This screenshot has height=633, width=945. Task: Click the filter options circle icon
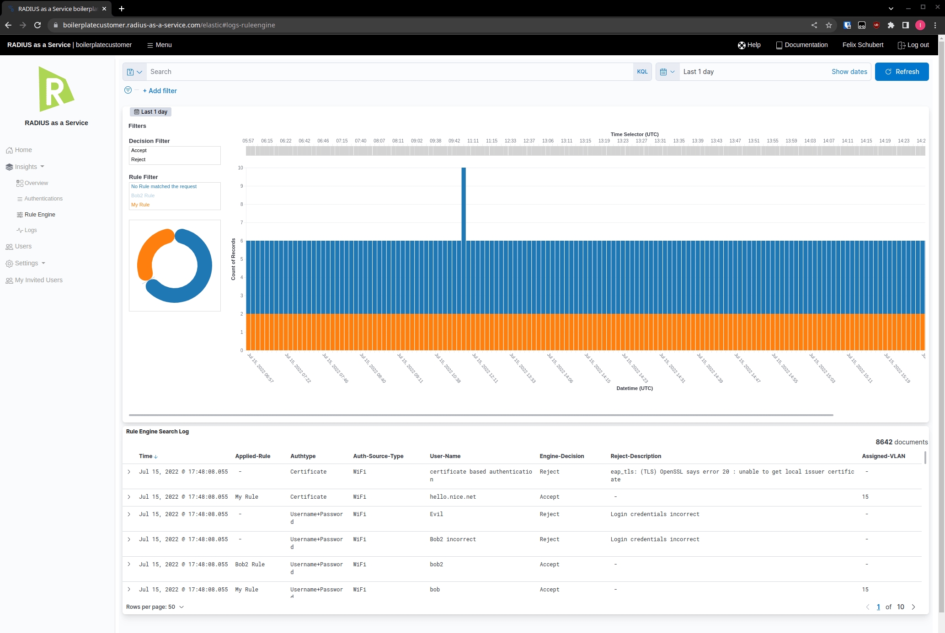(x=128, y=90)
